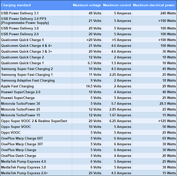The width and height of the screenshot is (177, 176).
Task: Click the Maximum electrical power column header
Action: [154, 5]
